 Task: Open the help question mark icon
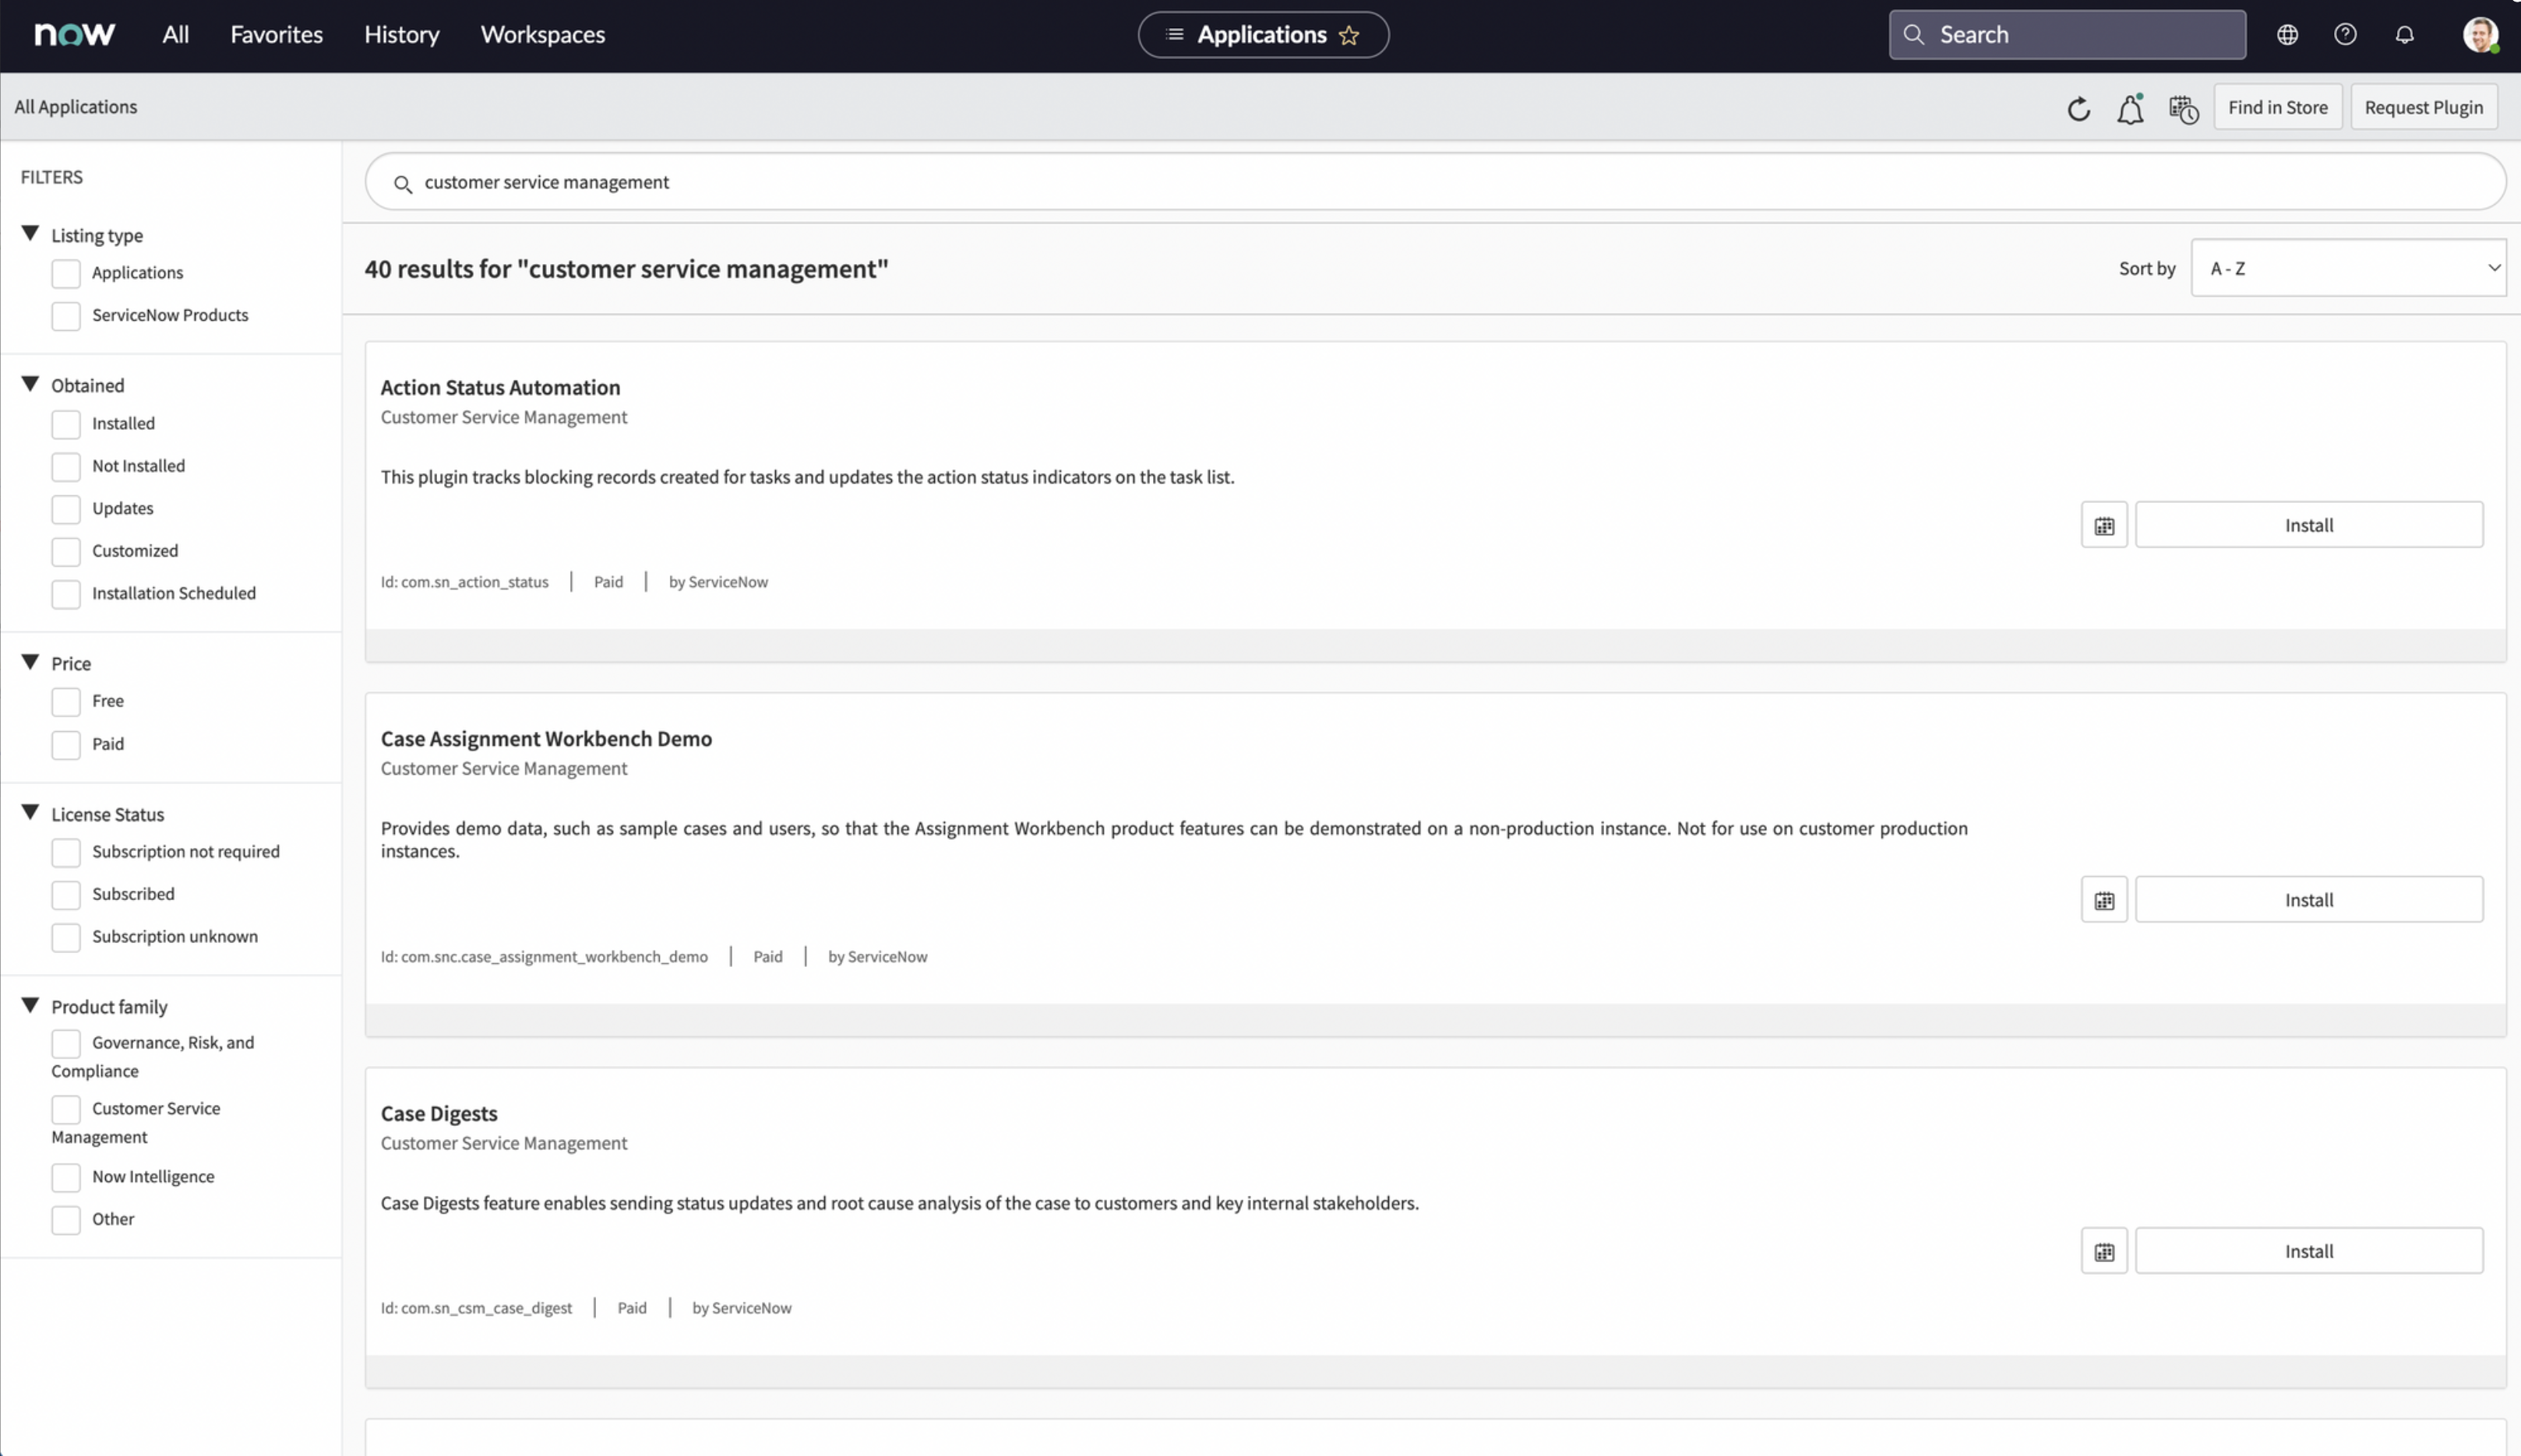2345,35
